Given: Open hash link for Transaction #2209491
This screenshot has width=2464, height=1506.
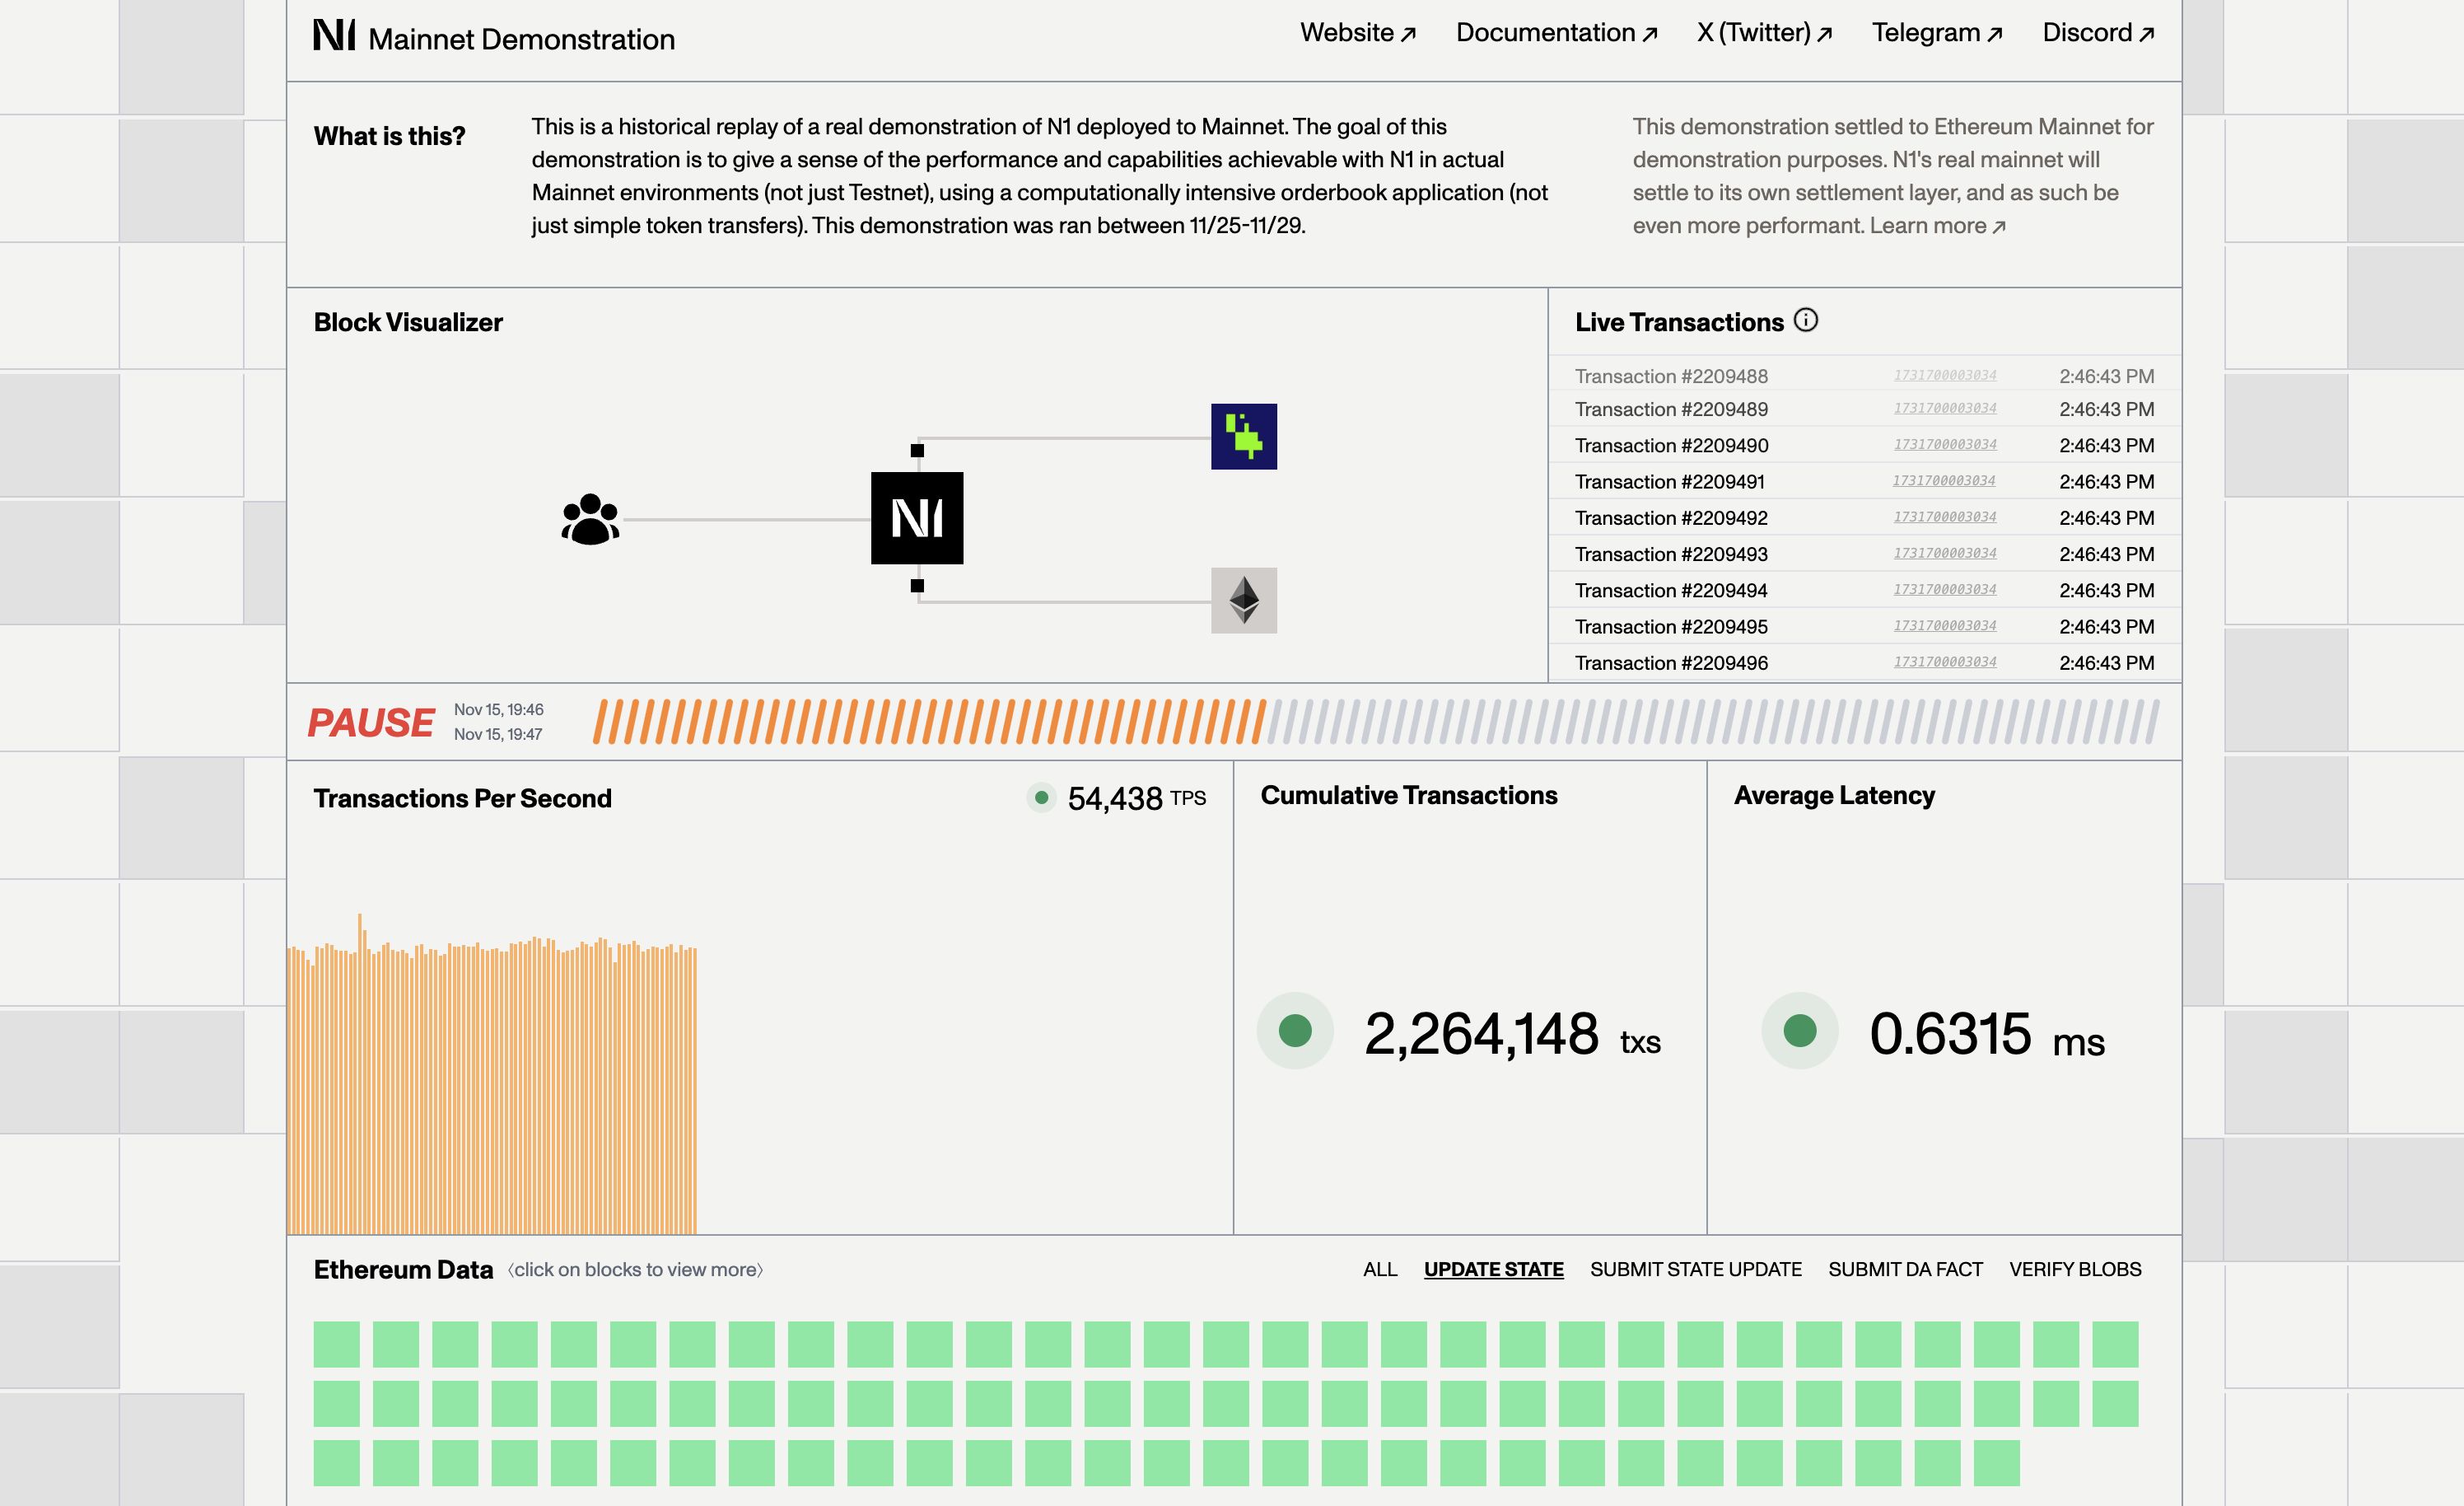Looking at the screenshot, I should (x=1944, y=481).
